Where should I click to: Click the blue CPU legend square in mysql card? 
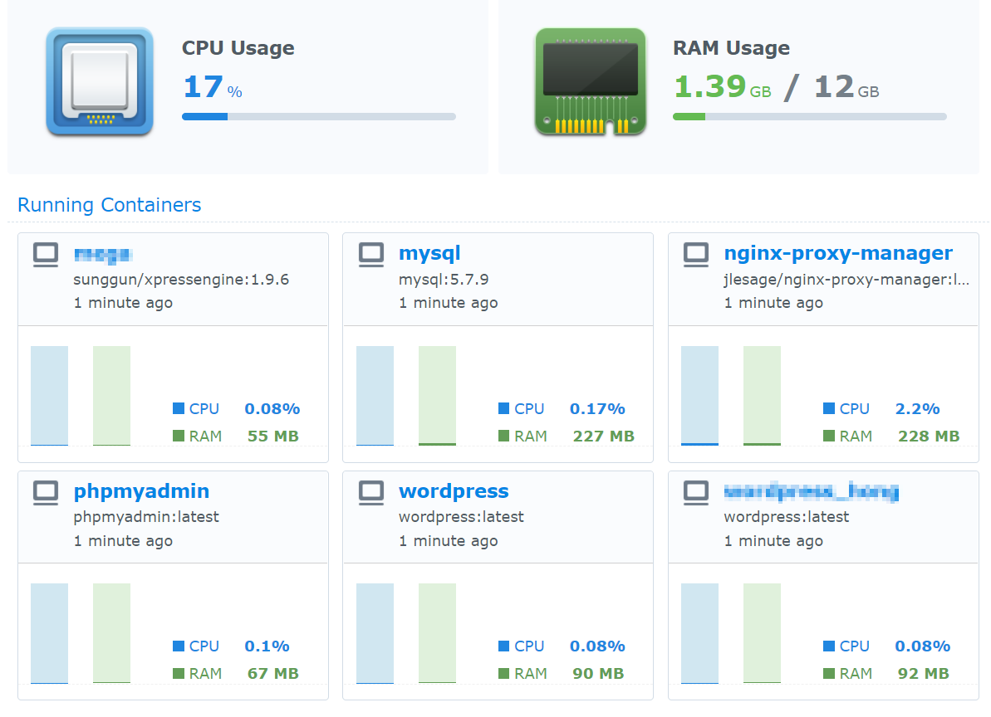click(503, 408)
